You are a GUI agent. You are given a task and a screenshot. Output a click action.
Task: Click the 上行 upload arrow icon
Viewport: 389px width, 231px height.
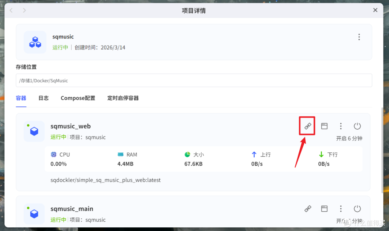coord(254,154)
